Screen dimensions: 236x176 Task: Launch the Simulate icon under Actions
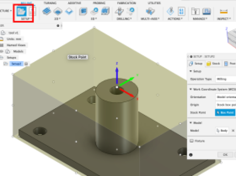point(170,11)
